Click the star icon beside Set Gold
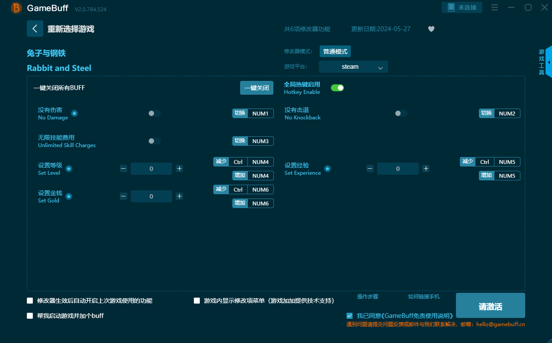This screenshot has height=343, width=552. 69,196
